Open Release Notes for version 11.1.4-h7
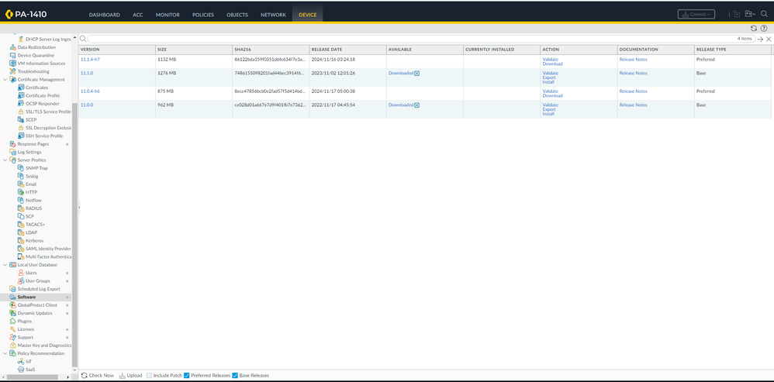Screen dimensions: 774x382 (x=633, y=59)
